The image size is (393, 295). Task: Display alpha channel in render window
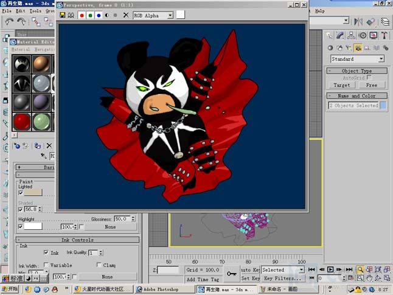click(x=107, y=15)
